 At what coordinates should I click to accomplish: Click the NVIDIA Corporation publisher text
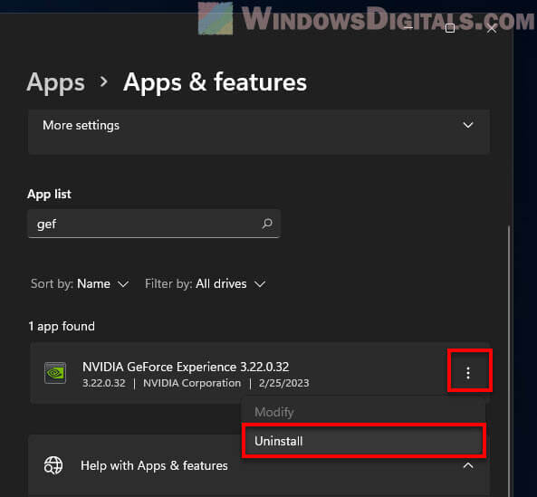[x=192, y=383]
